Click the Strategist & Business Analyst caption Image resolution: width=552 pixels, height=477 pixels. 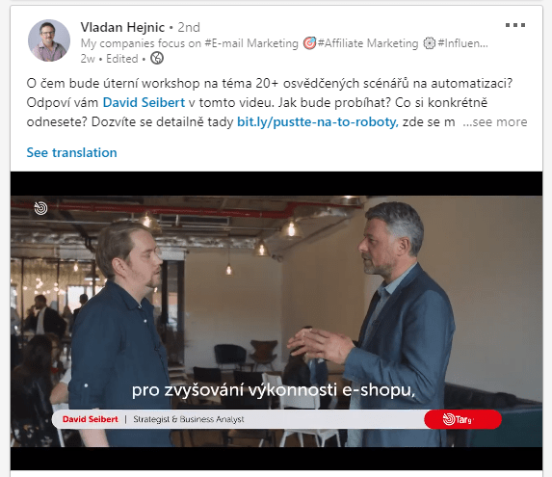(x=189, y=419)
